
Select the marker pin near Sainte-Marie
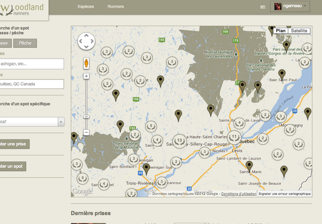pyautogui.click(x=249, y=166)
